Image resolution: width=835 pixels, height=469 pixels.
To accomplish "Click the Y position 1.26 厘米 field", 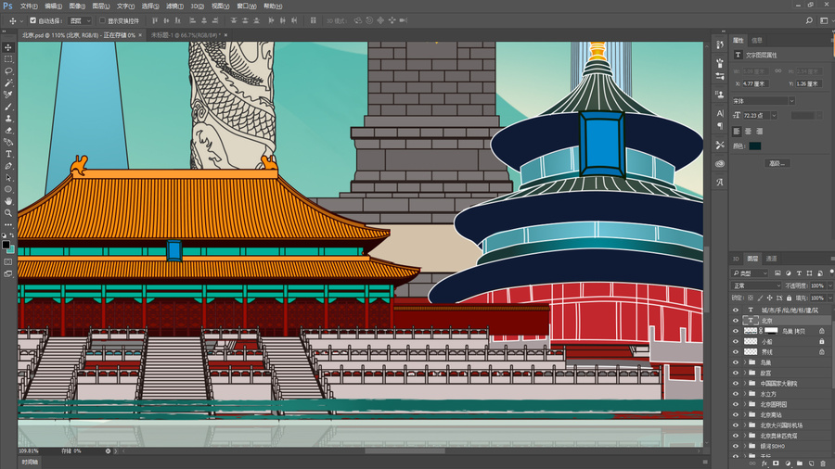I will click(x=809, y=83).
